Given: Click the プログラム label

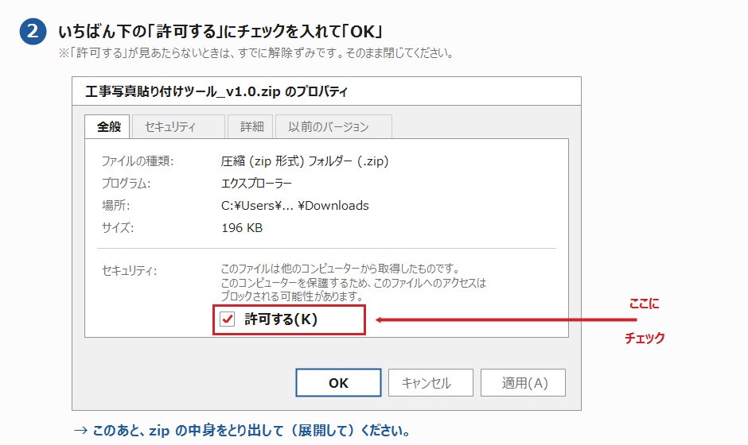Looking at the screenshot, I should [126, 184].
